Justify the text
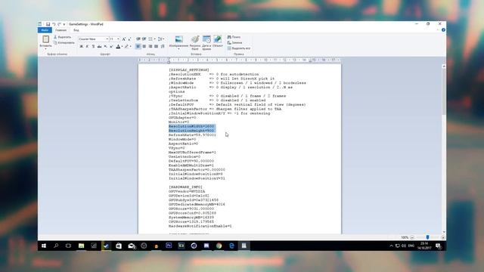Screen dimensions: 484x272 157,46
